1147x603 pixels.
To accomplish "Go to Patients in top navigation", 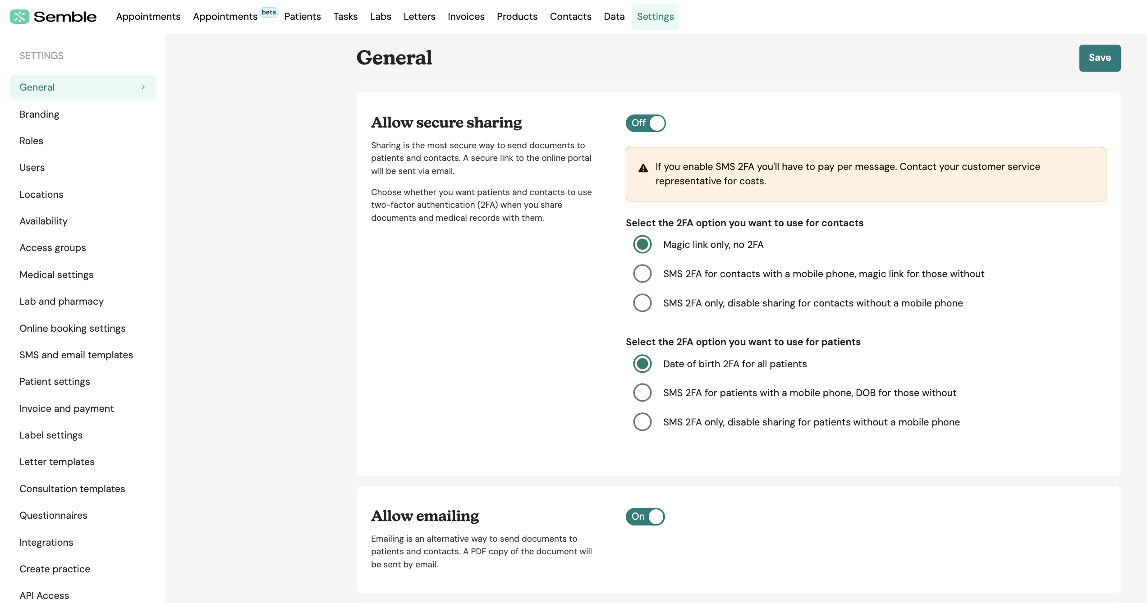I will click(x=303, y=17).
